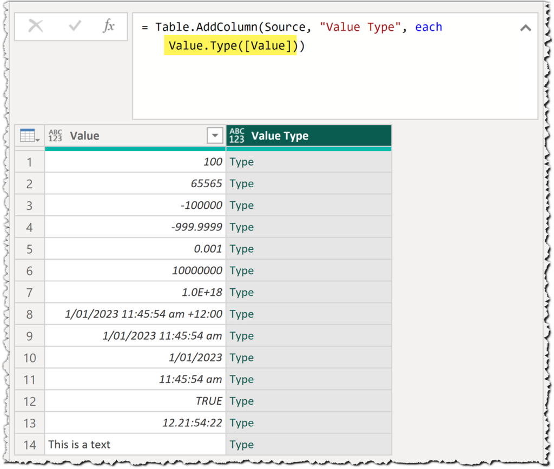Select the cell 1/01/2023 11:45:54 am in row 9
Screen dimensions: 554x469
(x=135, y=336)
